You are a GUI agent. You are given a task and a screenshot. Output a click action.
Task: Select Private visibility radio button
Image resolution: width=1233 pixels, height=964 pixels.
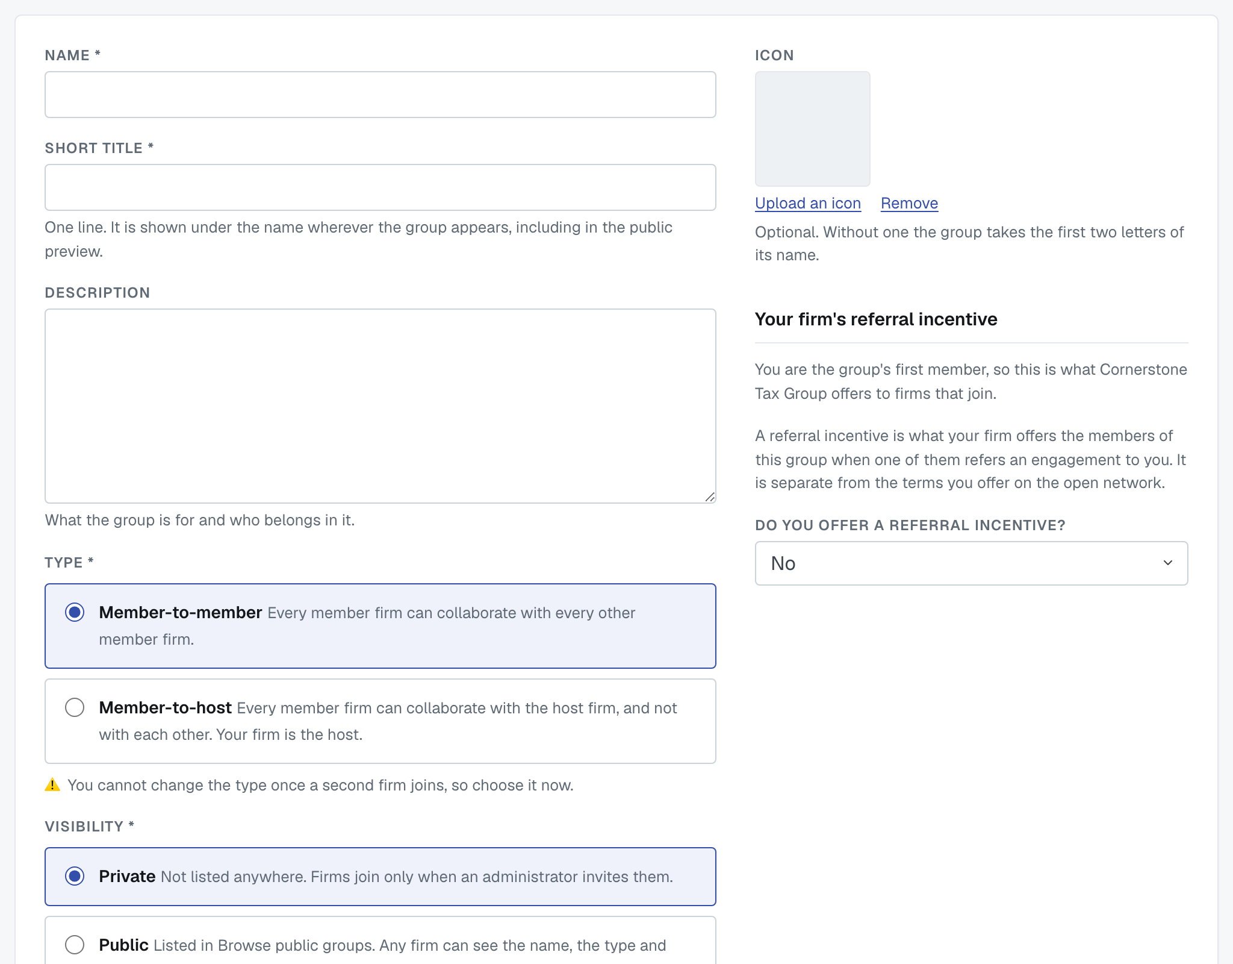click(x=75, y=876)
